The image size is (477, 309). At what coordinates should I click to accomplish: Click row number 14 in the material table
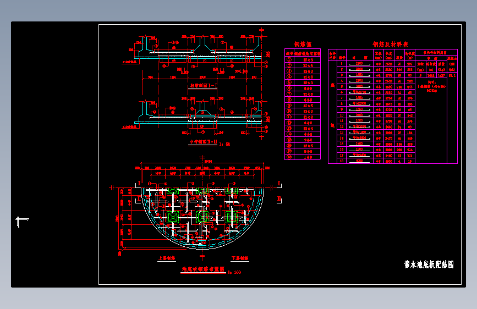(342, 138)
